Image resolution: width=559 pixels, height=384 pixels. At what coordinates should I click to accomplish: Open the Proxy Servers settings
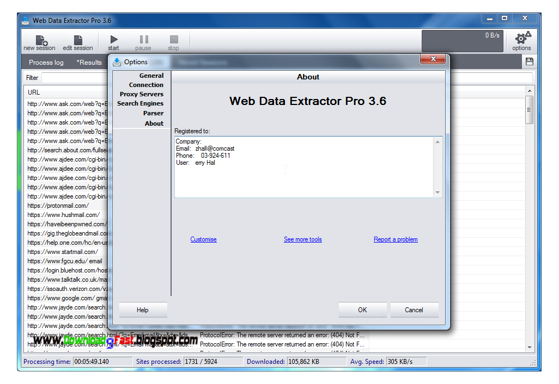coord(143,94)
